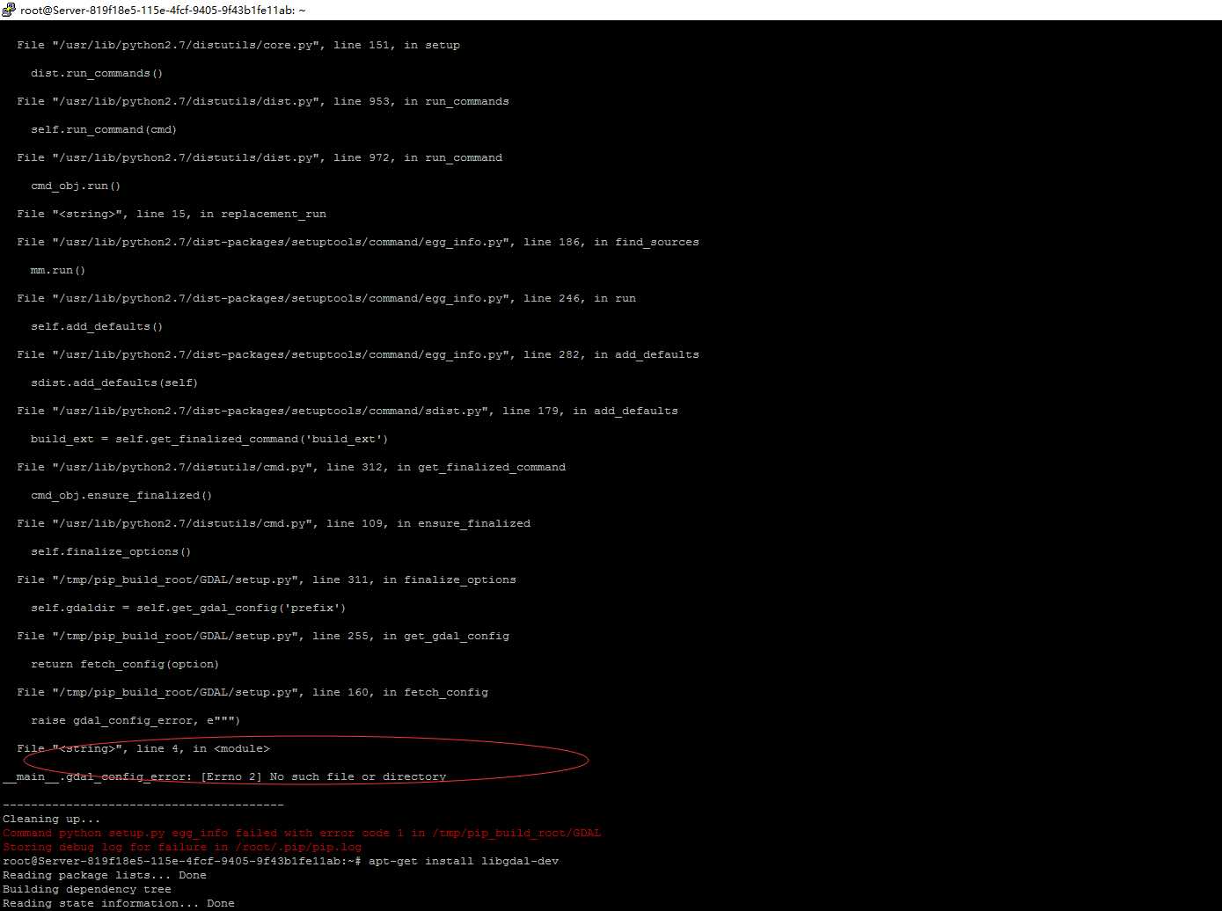Click the setup.py 'line 311, in finalize_options' line

pyautogui.click(x=267, y=579)
